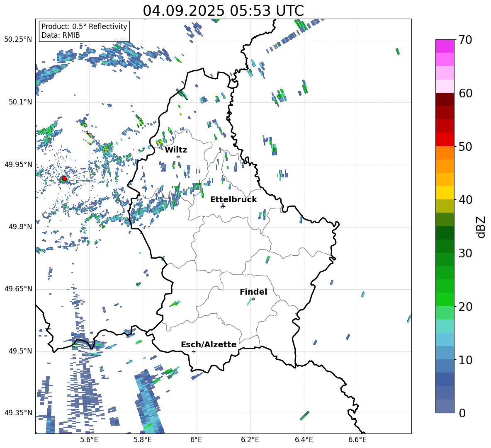This screenshot has height=448, width=491.
Task: Click the bright red 50 dBZ color band
Action: tap(445, 140)
